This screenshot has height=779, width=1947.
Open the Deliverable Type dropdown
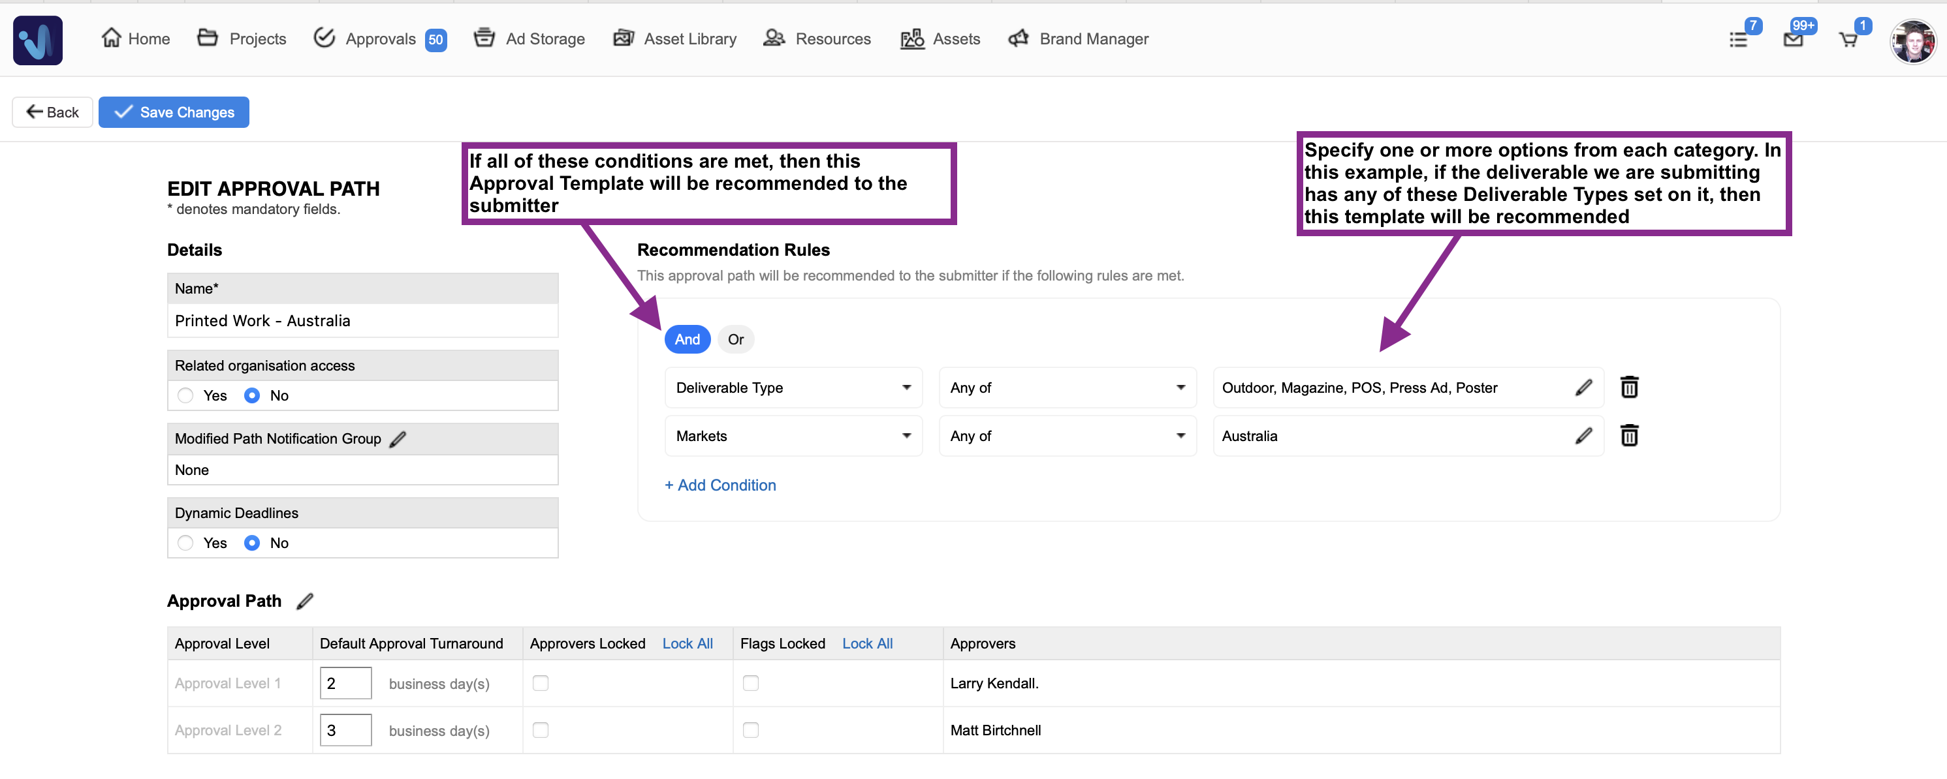coord(793,388)
